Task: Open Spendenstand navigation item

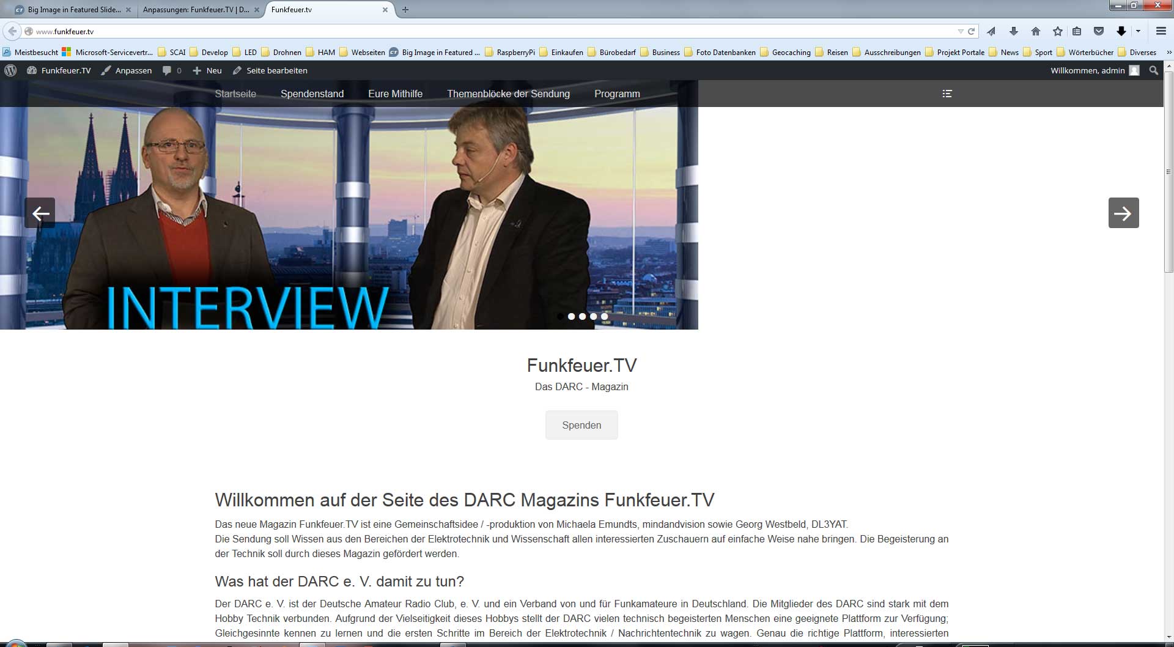Action: point(312,94)
